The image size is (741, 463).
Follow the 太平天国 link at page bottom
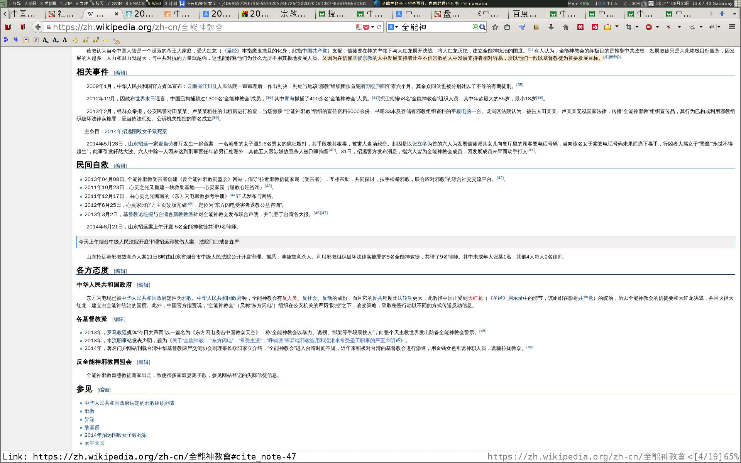click(x=95, y=443)
